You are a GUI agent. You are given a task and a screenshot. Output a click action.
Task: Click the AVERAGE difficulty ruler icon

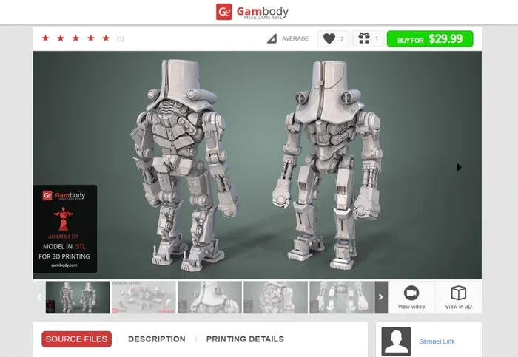[272, 38]
